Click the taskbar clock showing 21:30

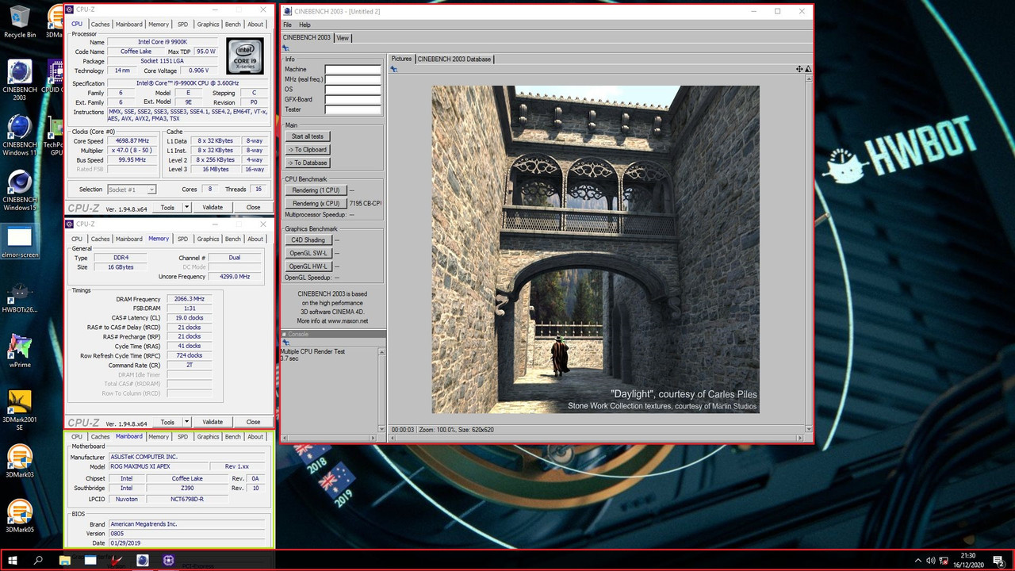pyautogui.click(x=968, y=561)
